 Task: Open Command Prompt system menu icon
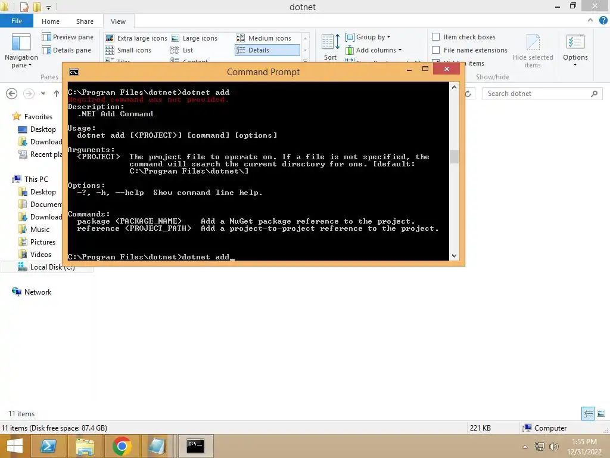pos(73,72)
